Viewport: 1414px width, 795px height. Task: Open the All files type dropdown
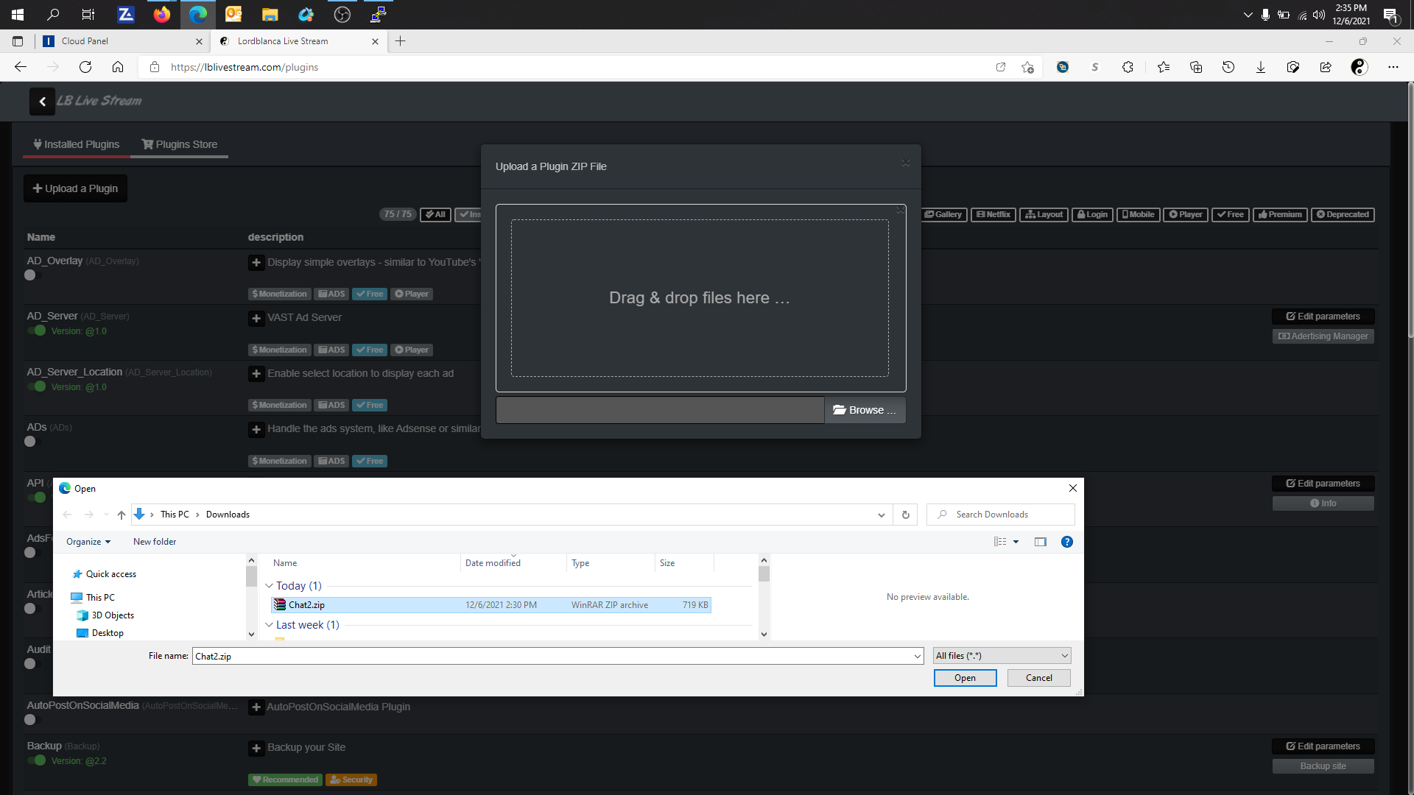[x=1002, y=656]
